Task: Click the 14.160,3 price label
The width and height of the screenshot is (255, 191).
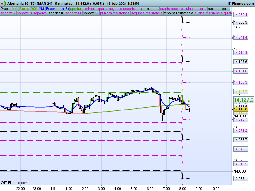Action: 240,82
